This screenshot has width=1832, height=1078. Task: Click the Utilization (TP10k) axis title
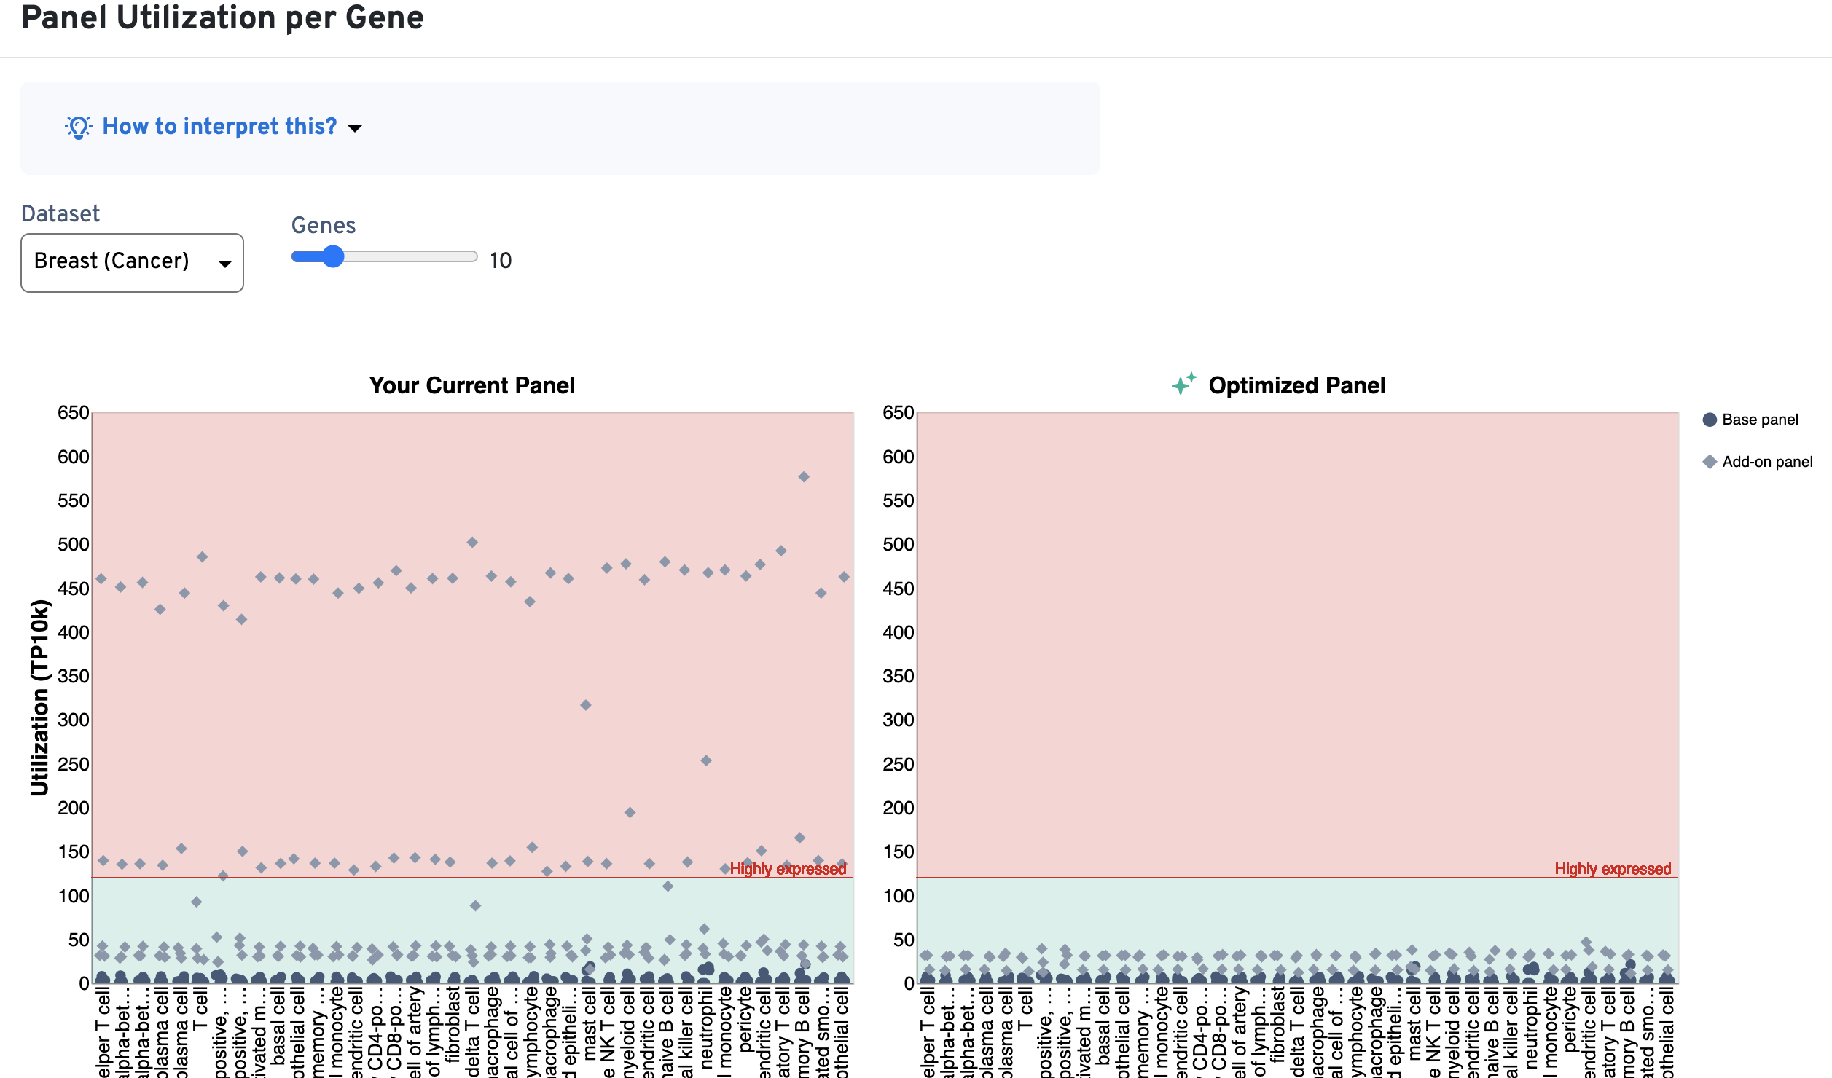39,698
